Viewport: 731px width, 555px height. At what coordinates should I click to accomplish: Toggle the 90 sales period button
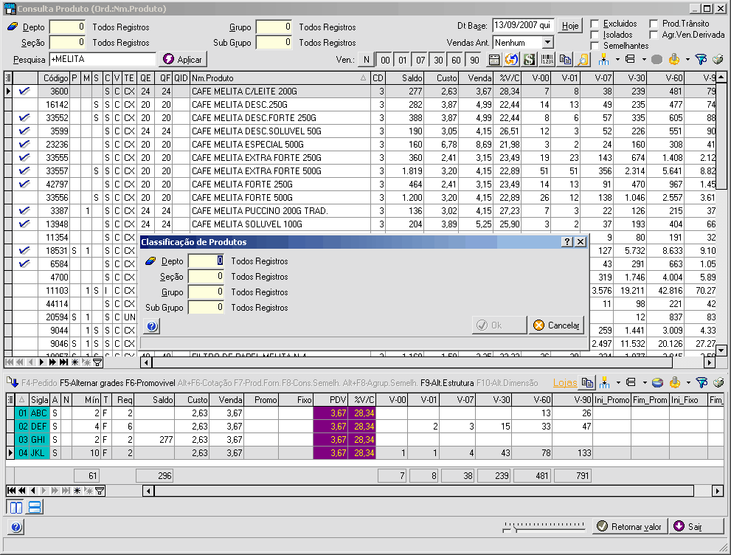(474, 60)
